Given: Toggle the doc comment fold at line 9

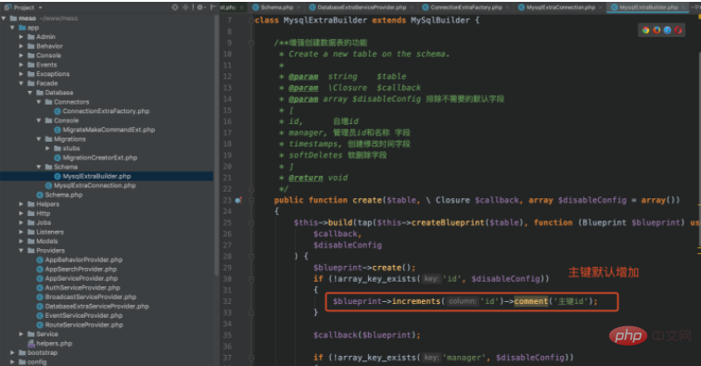Looking at the screenshot, I should [x=251, y=43].
